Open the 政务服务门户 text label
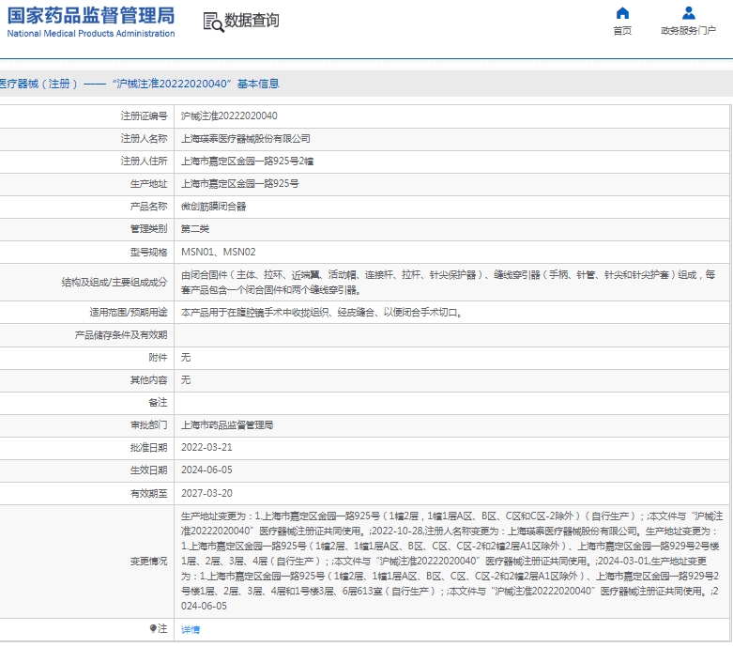This screenshot has height=647, width=733. [688, 31]
